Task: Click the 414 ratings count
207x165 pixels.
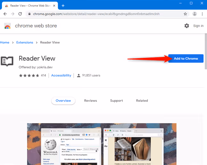Action: point(43,75)
